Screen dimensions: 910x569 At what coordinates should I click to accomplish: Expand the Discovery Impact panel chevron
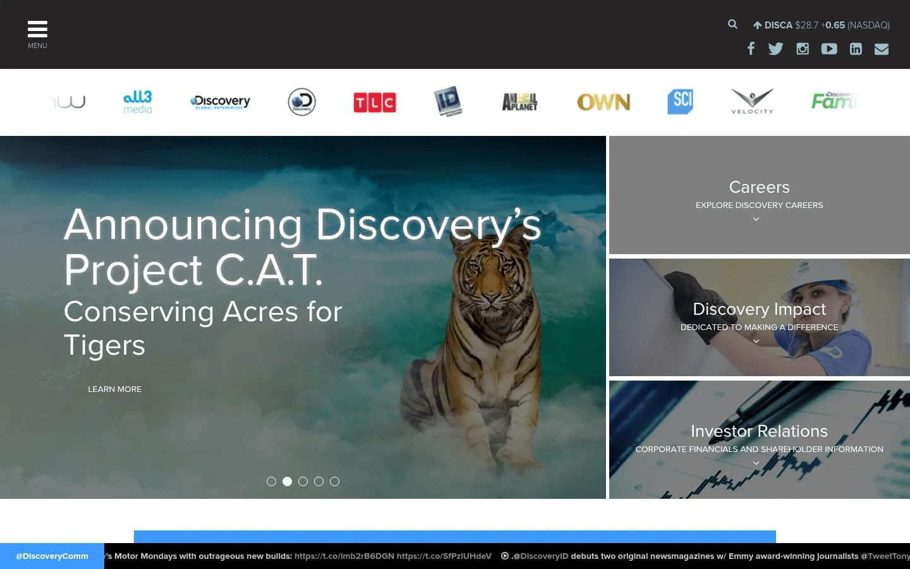pos(756,341)
